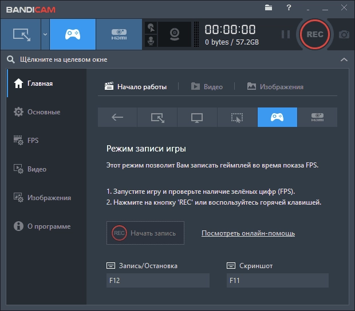Click the Щёлкните на целевом окне text
This screenshot has width=355, height=311.
pyautogui.click(x=64, y=59)
